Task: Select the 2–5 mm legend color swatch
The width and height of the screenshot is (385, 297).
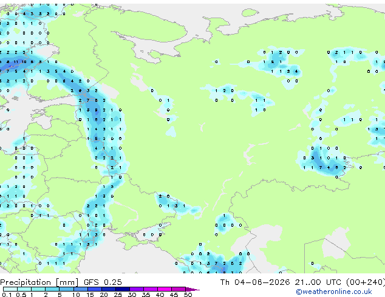Action: click(x=52, y=289)
